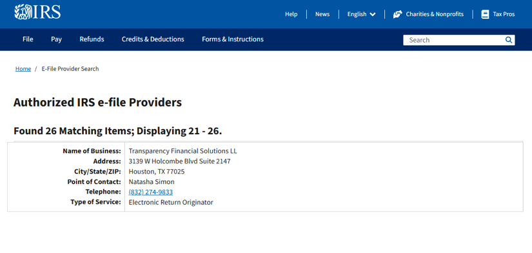The width and height of the screenshot is (532, 253).
Task: Click the Type of Service label
Action: tap(95, 202)
